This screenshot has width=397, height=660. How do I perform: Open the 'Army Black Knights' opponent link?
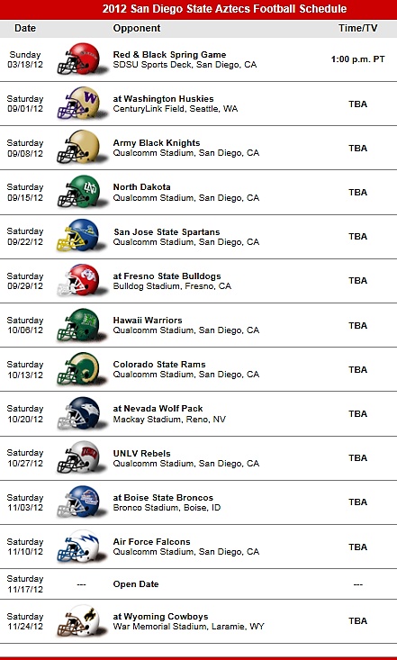click(x=157, y=143)
